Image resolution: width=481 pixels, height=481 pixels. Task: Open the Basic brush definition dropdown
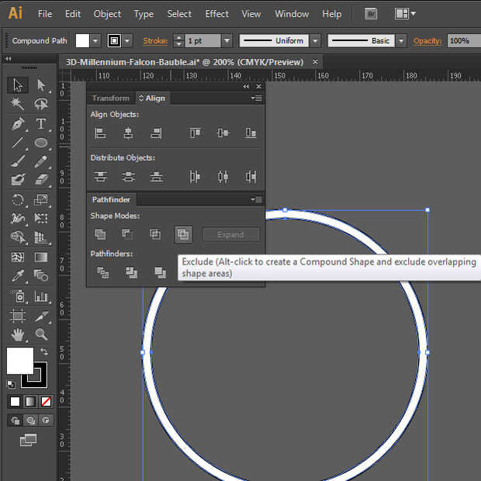(x=400, y=41)
